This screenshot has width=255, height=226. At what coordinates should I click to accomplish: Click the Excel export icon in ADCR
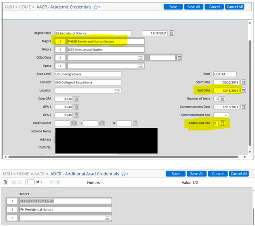tap(5, 182)
